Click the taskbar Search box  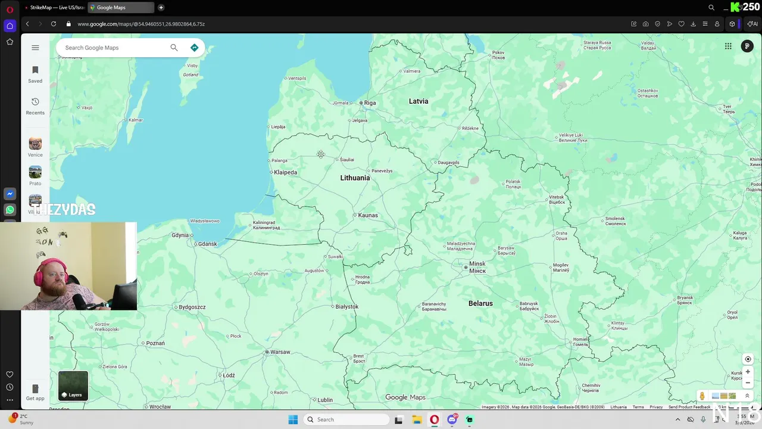pyautogui.click(x=346, y=419)
